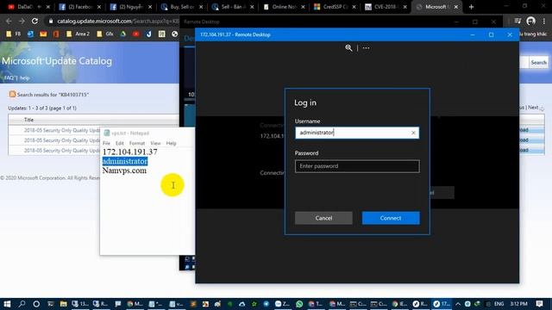Open Windows Start menu
552x310 pixels.
(x=7, y=304)
